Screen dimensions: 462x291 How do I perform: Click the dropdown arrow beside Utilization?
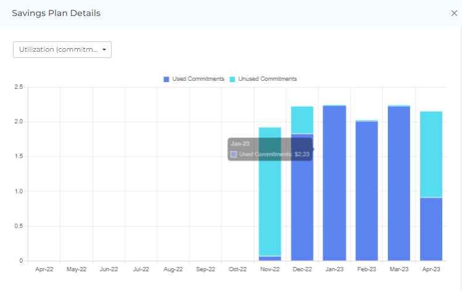(104, 49)
